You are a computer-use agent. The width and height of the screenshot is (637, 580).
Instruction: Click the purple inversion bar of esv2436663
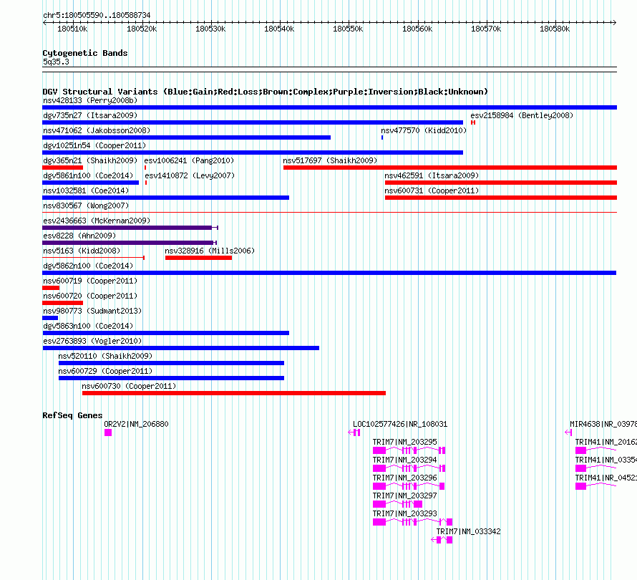point(130,228)
